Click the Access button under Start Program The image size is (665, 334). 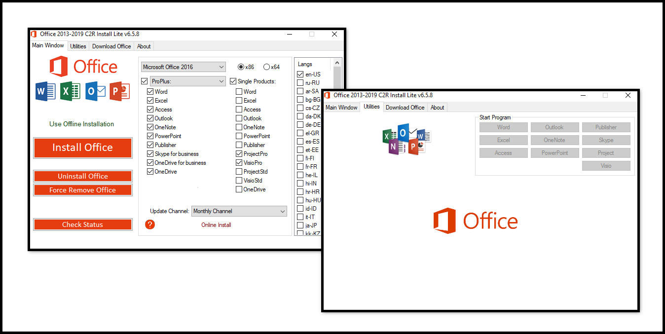pos(504,153)
